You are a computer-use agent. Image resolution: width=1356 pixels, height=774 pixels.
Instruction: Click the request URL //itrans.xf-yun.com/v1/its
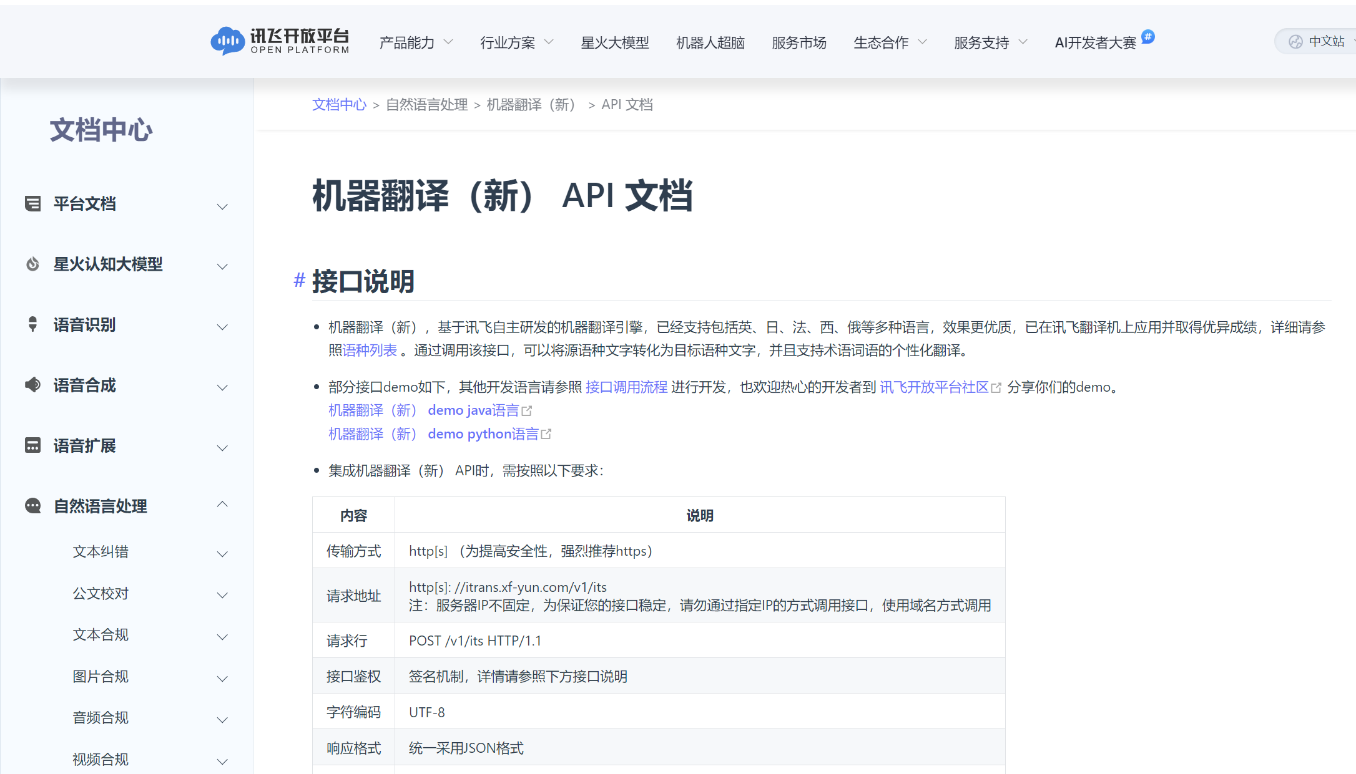(531, 587)
